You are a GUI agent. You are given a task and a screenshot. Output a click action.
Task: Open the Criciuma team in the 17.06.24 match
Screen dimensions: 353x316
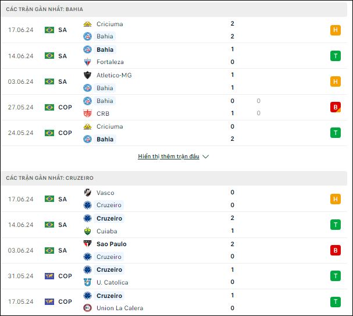point(110,24)
